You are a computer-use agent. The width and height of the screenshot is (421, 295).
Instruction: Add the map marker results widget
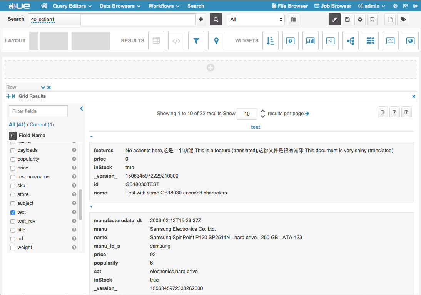click(216, 41)
